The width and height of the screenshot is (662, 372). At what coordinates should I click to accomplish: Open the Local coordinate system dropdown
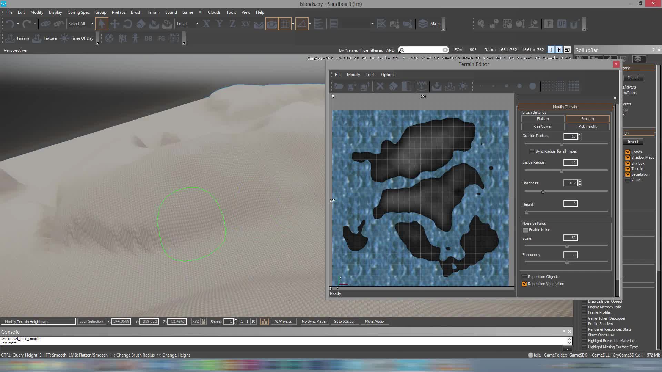(197, 23)
